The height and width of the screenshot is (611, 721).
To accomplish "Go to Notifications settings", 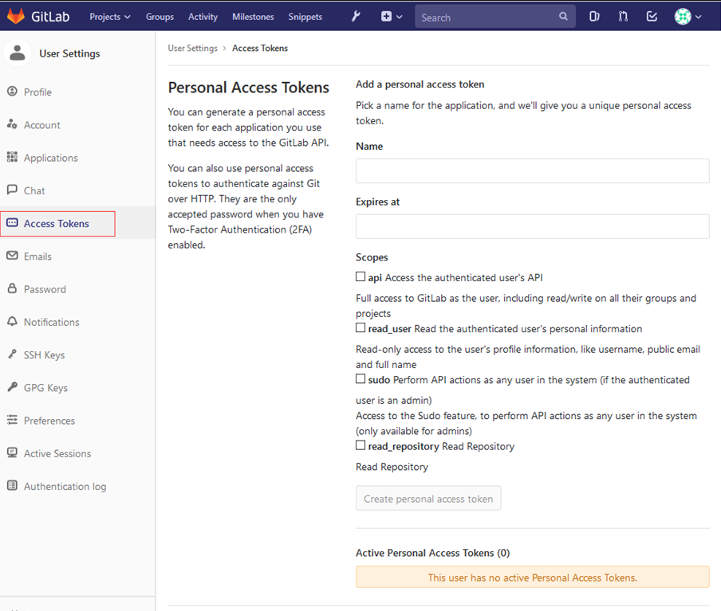I will click(52, 322).
